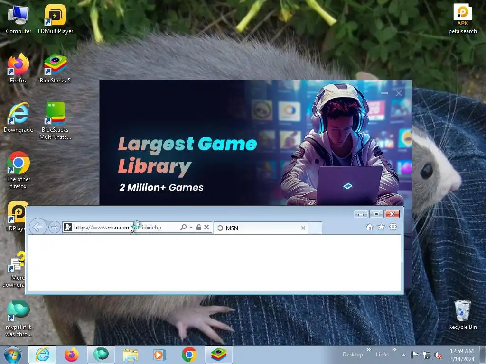Open Windows Media Player from taskbar
The image size is (486, 364).
160,355
